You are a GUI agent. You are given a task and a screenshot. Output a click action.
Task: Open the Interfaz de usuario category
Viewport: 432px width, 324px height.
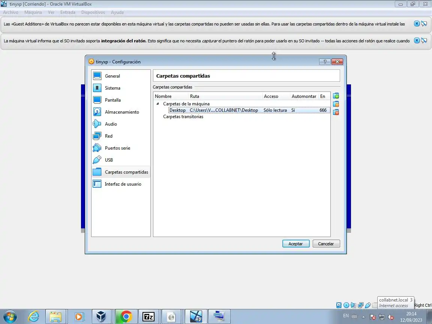coord(121,184)
